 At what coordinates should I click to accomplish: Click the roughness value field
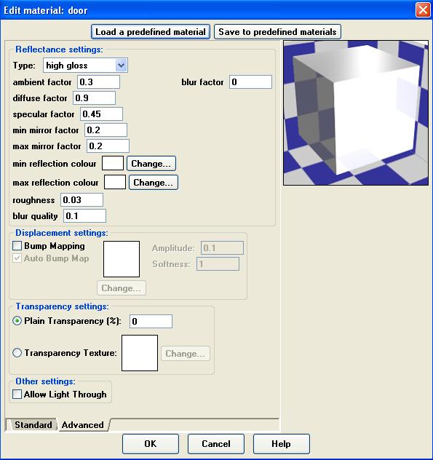click(x=82, y=200)
